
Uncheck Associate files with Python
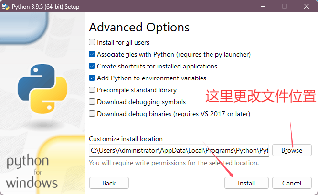[92, 54]
